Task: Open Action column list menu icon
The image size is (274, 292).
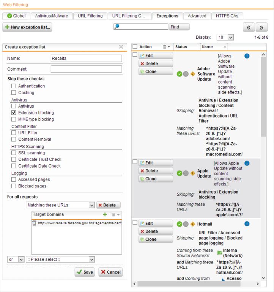Action: click(x=166, y=47)
